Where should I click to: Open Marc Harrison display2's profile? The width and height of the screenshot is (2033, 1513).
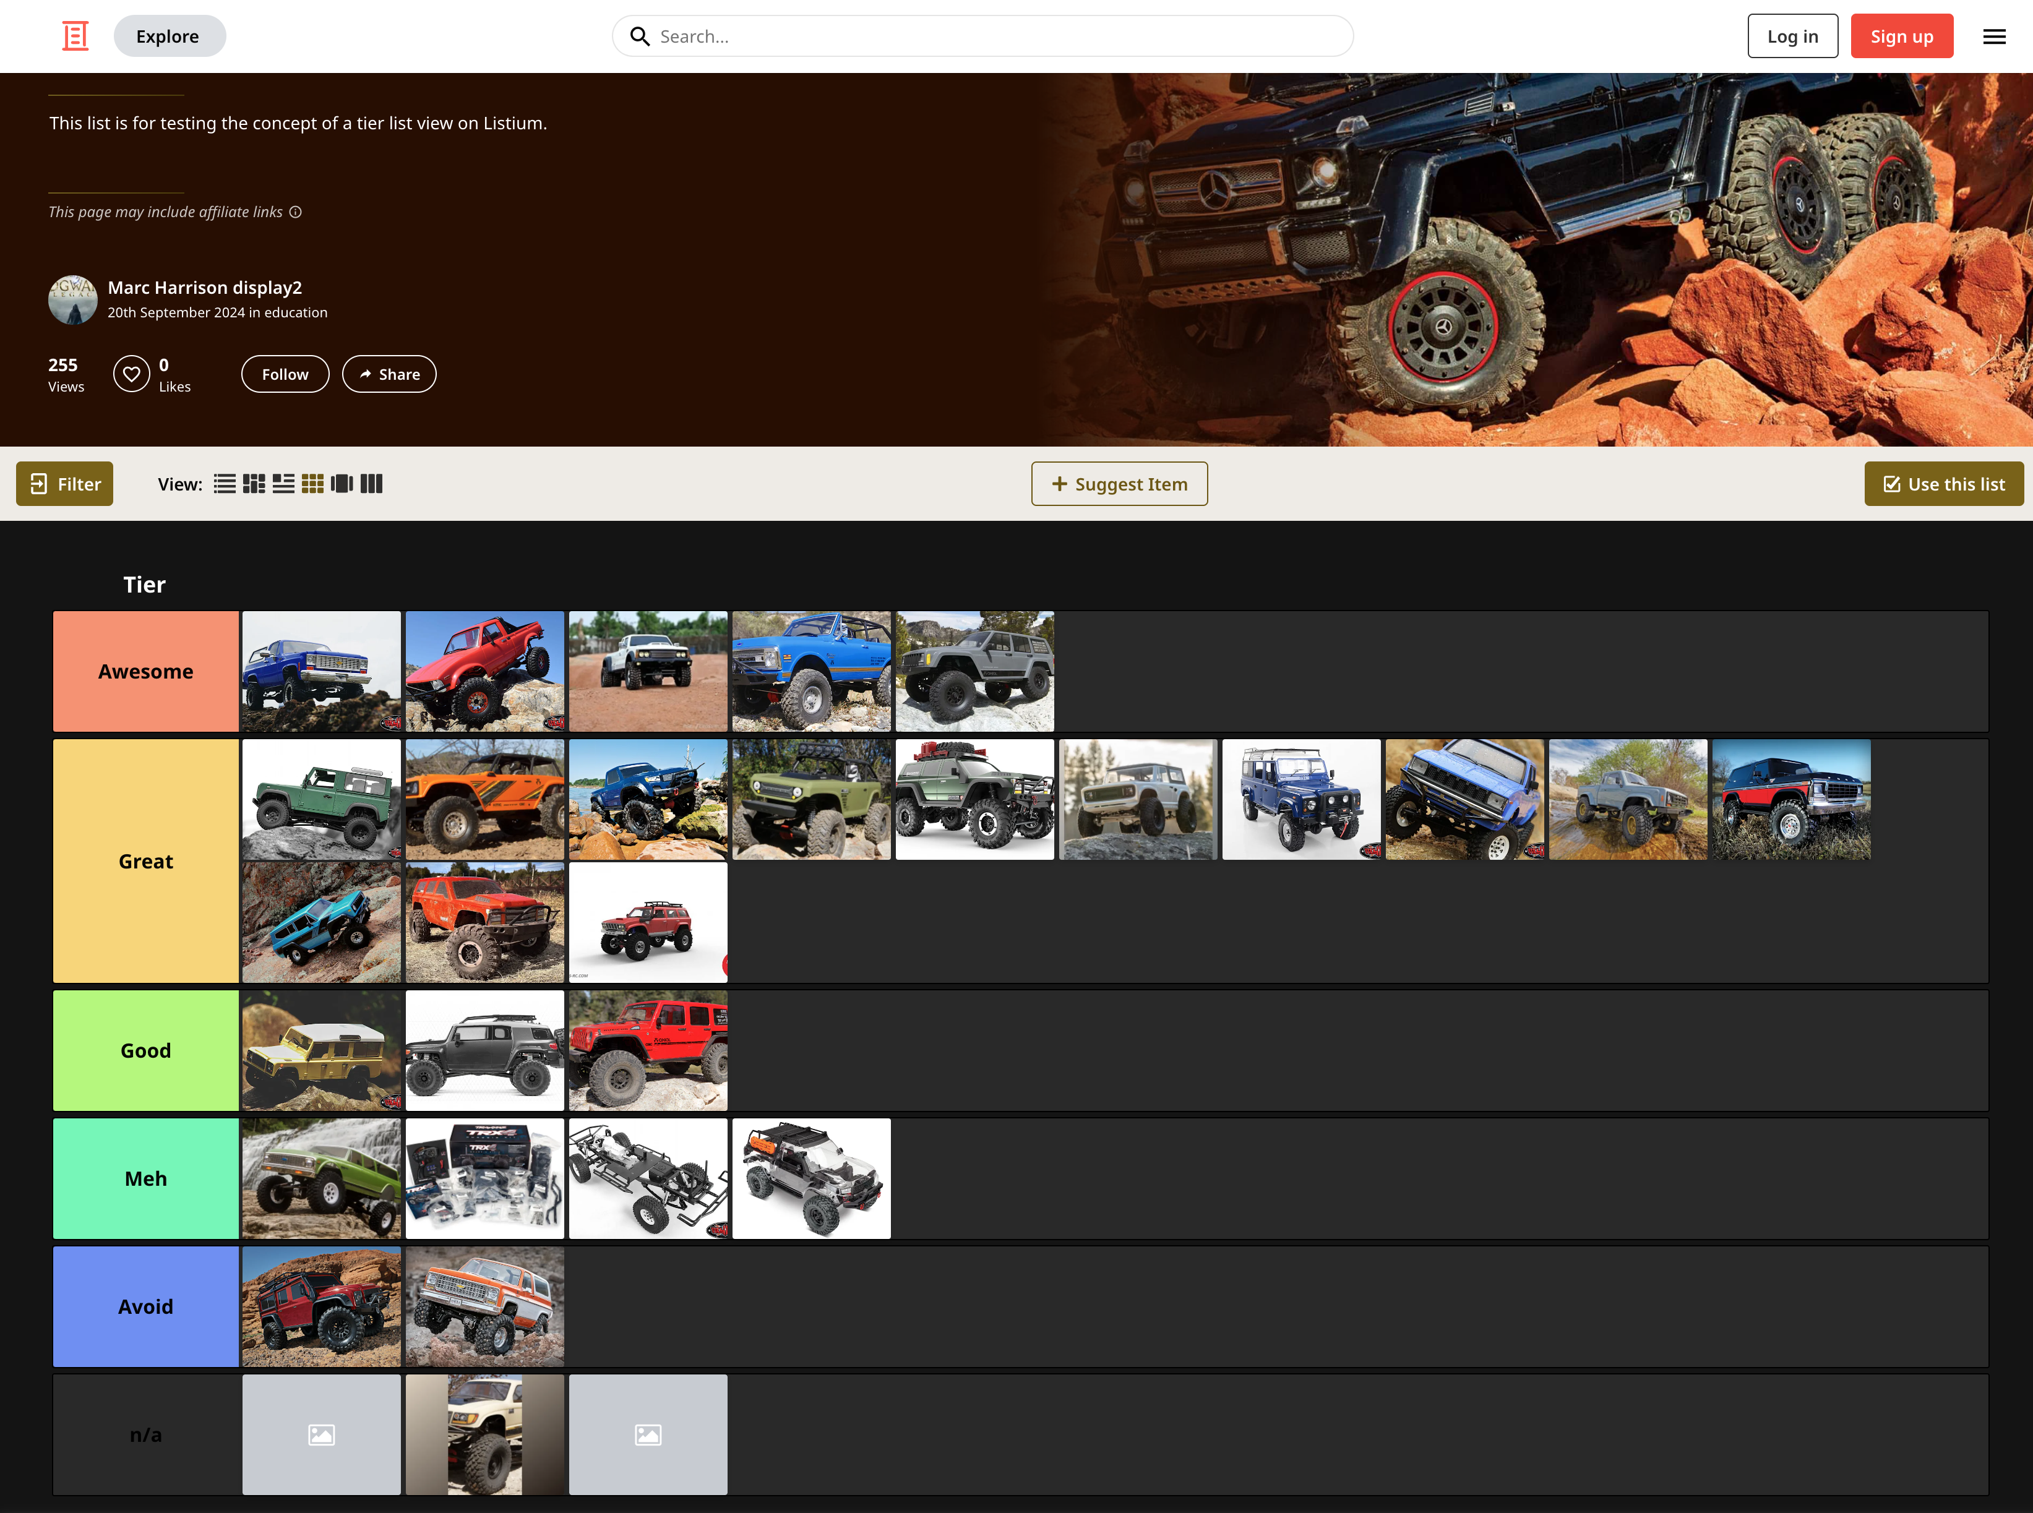pos(205,286)
